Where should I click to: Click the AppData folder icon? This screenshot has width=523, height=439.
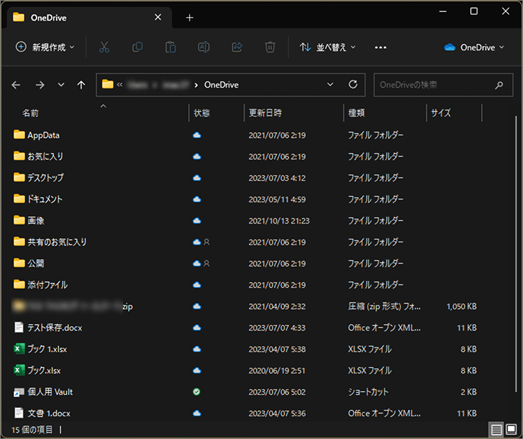(19, 135)
